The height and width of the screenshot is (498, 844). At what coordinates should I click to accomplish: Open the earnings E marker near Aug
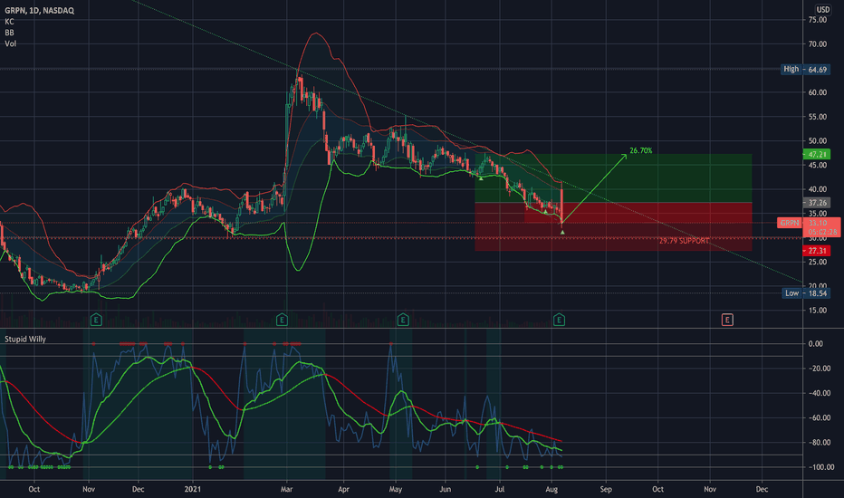[x=559, y=321]
